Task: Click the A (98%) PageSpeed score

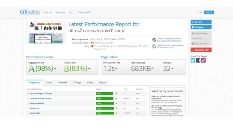Action: tap(41, 69)
